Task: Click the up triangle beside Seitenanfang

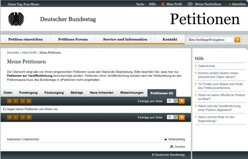Action: [x=166, y=139]
